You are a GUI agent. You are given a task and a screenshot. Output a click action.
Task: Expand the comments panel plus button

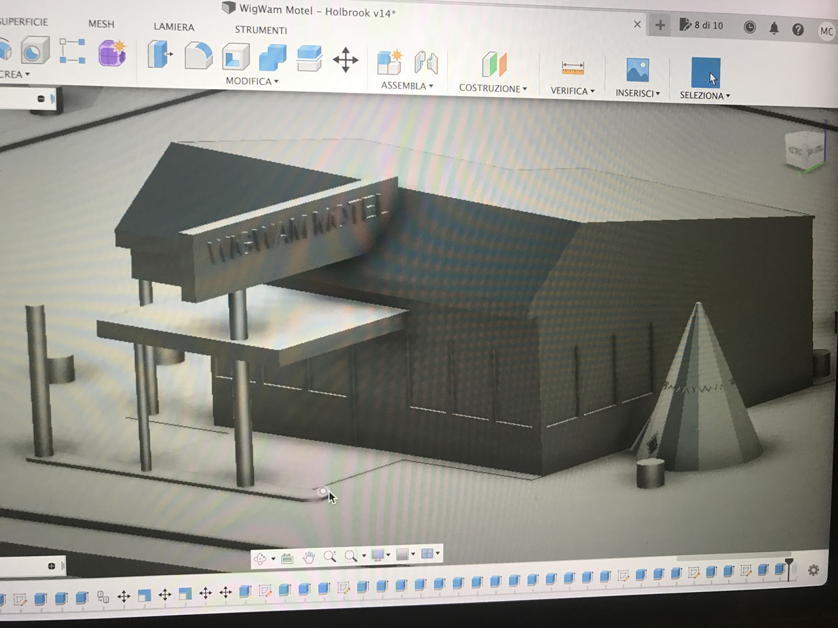[51, 566]
